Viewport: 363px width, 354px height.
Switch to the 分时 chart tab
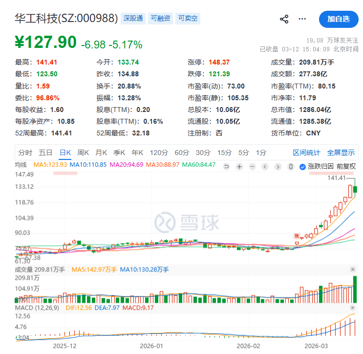click(25, 153)
